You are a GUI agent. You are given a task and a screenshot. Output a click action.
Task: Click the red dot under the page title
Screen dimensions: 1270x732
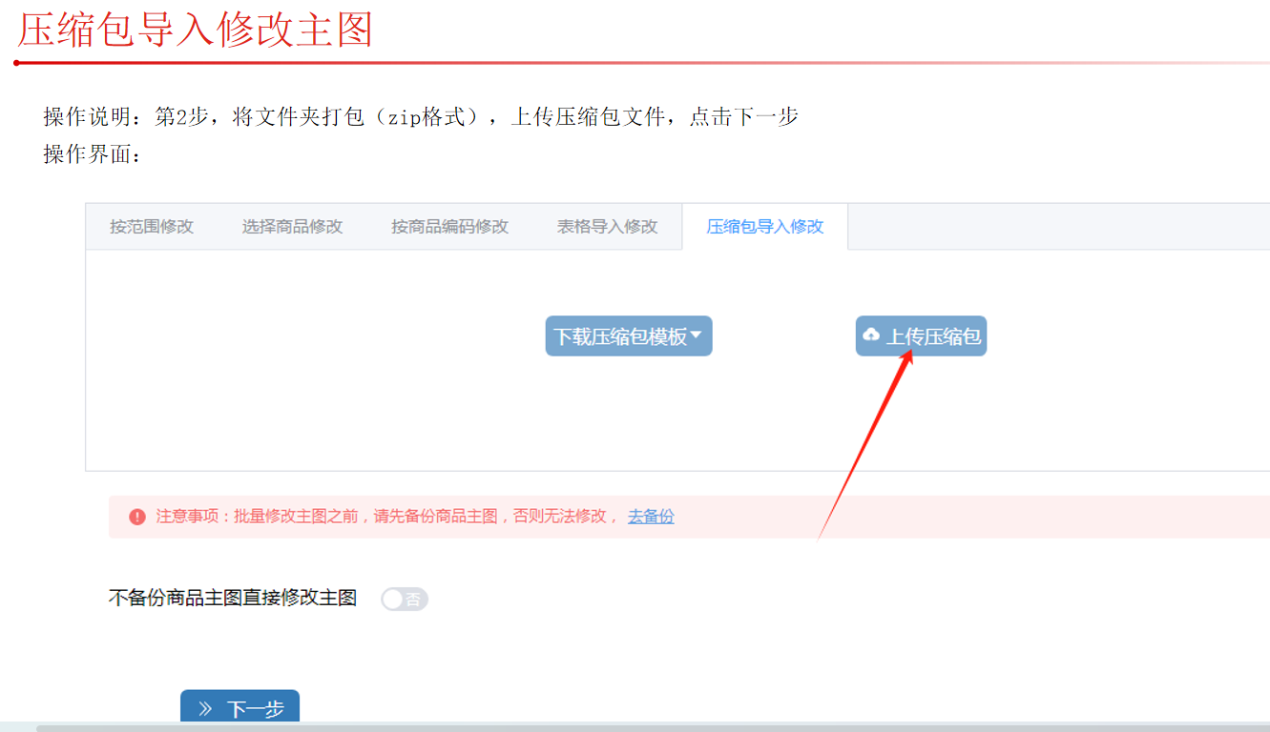click(16, 63)
